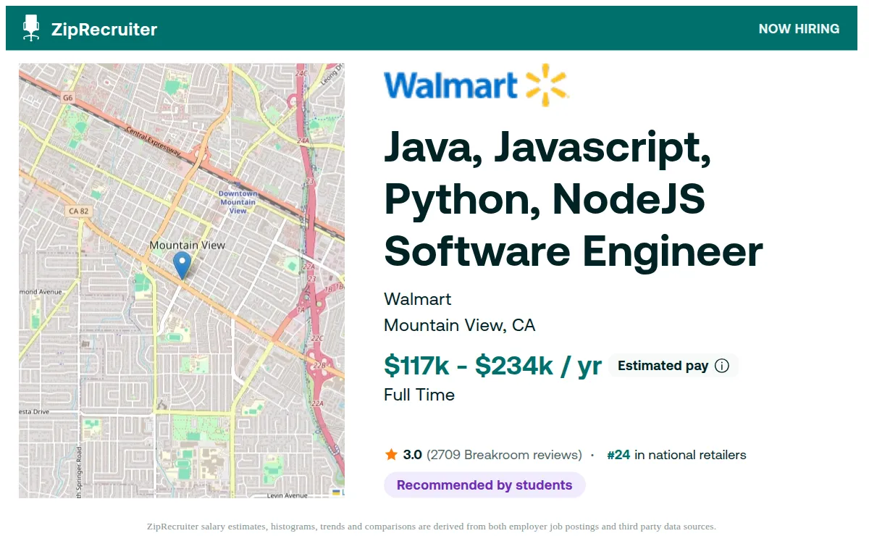Click the blue map location pin
Image resolution: width=869 pixels, height=549 pixels.
click(182, 265)
